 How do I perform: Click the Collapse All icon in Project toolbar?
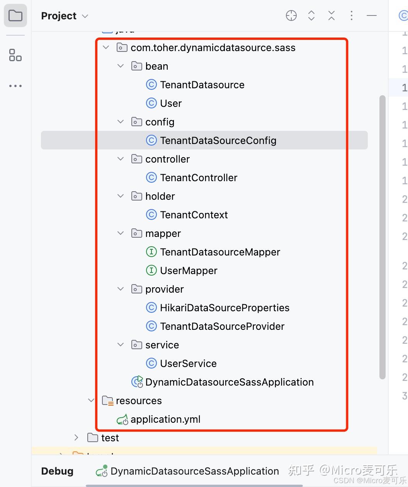pos(331,15)
